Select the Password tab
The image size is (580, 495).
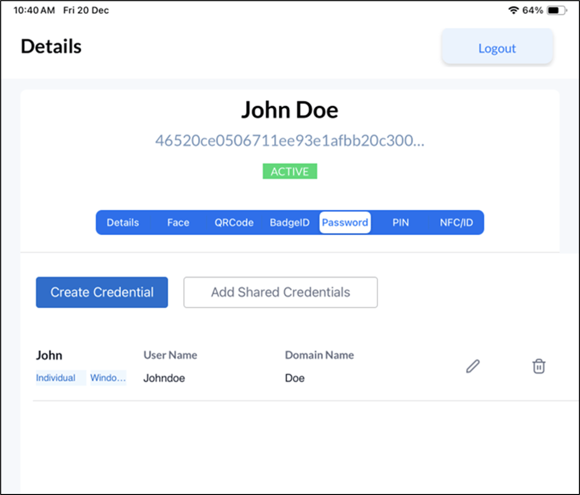coord(345,223)
